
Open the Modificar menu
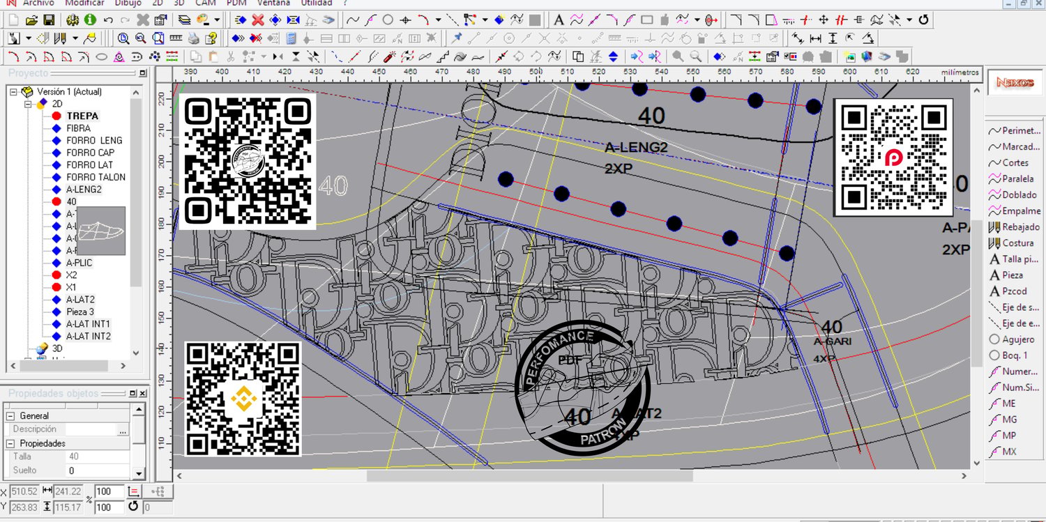(x=84, y=3)
